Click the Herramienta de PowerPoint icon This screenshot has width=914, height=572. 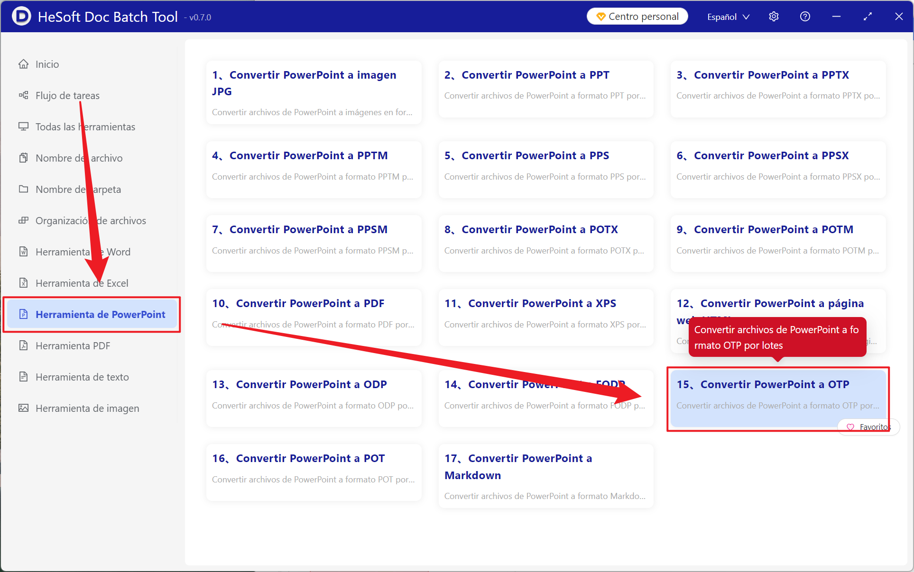[23, 314]
